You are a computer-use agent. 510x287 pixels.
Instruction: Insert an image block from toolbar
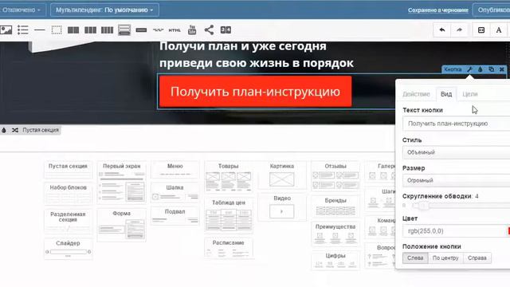tap(6, 30)
